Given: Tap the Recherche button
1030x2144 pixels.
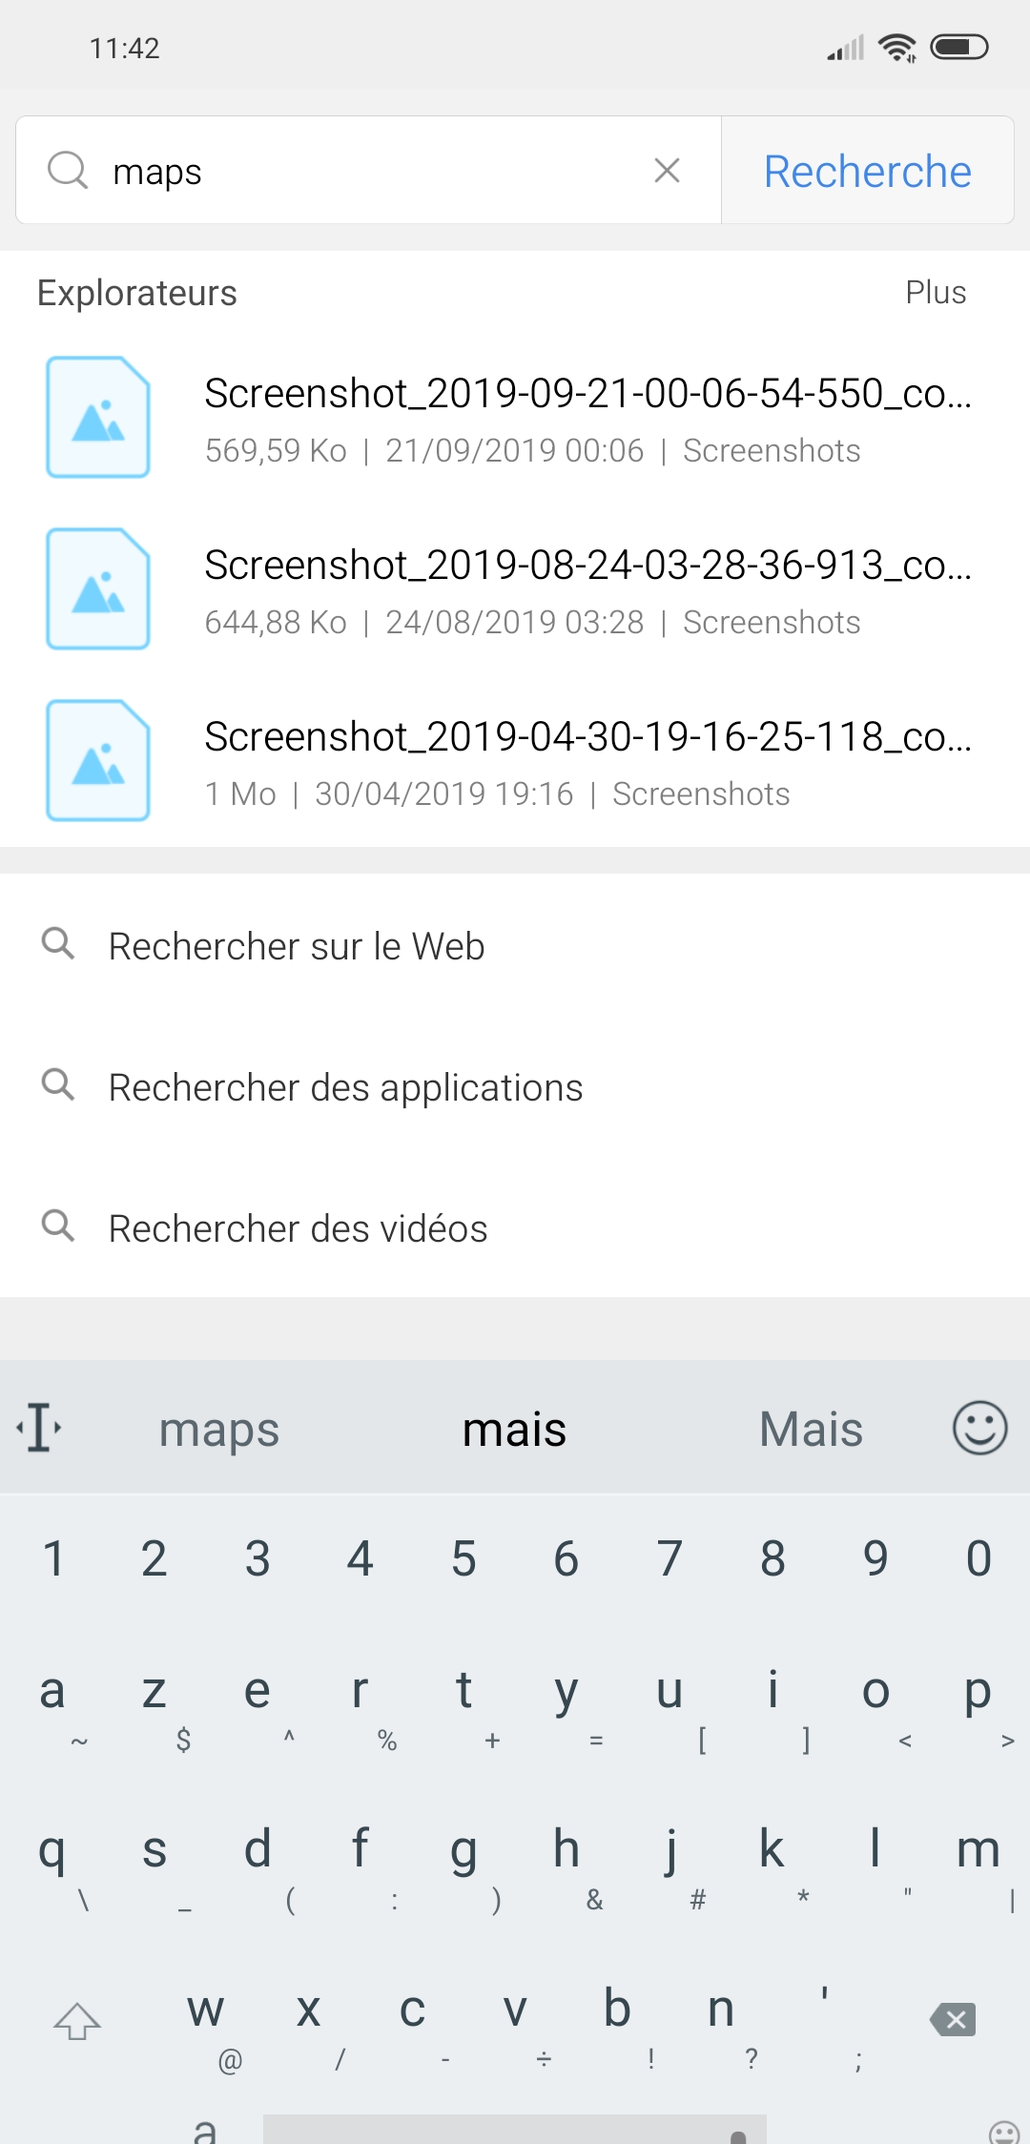Looking at the screenshot, I should pyautogui.click(x=868, y=171).
